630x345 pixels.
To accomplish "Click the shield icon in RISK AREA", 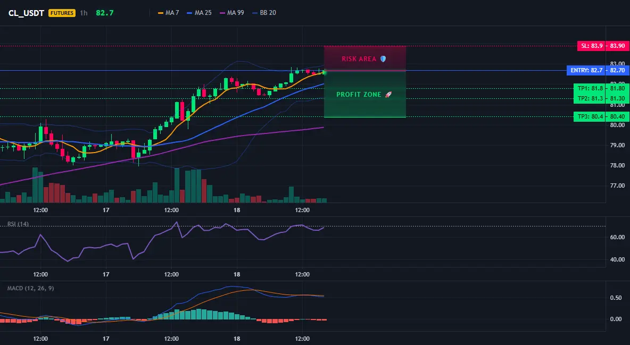I will pos(383,58).
